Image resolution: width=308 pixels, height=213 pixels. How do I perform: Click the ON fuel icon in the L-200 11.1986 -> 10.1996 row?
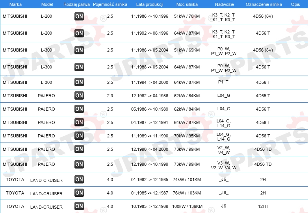79,17
